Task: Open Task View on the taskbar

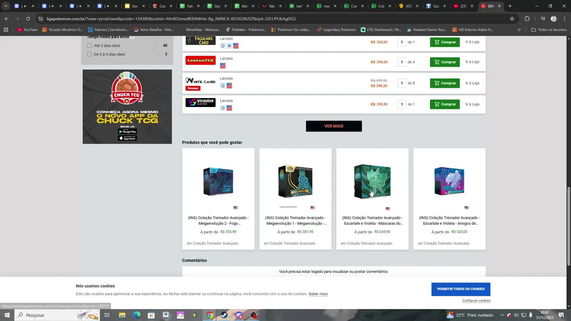Action: point(107,315)
